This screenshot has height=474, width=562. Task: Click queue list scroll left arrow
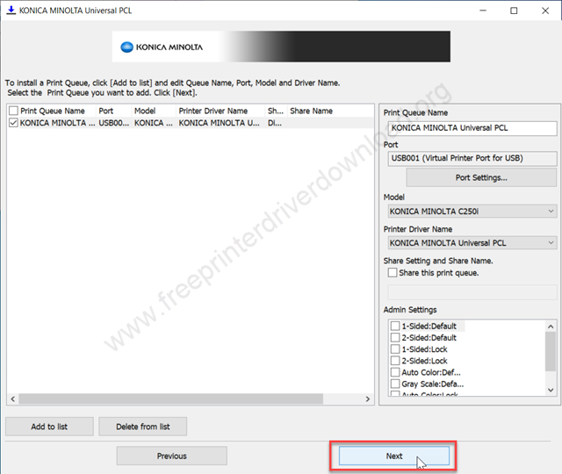(13, 399)
